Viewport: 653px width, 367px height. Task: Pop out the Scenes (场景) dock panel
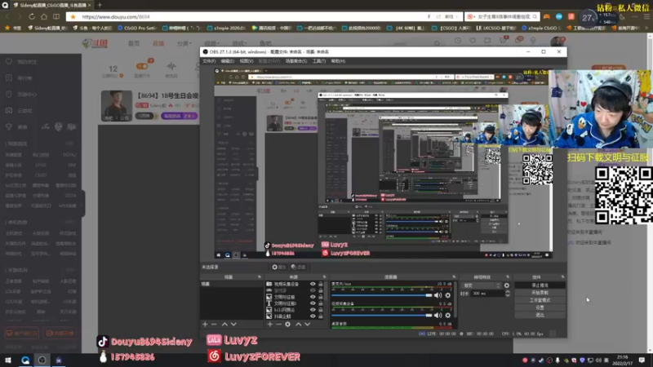click(x=259, y=277)
